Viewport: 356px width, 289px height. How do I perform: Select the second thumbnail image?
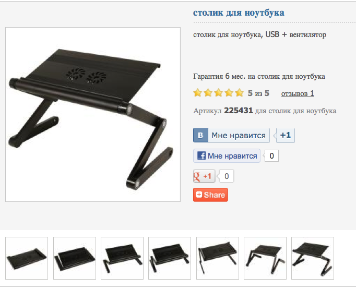coord(75,258)
